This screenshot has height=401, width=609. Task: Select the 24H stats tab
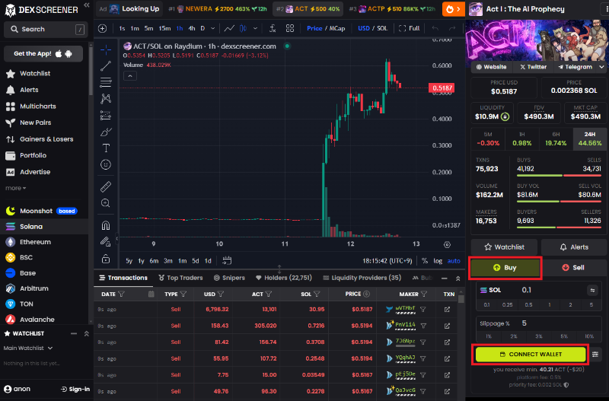pos(589,138)
